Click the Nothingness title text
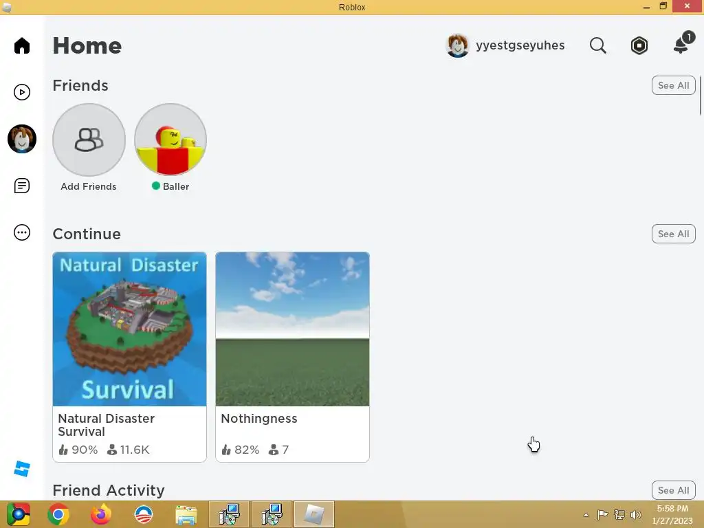The height and width of the screenshot is (528, 704). coord(259,419)
